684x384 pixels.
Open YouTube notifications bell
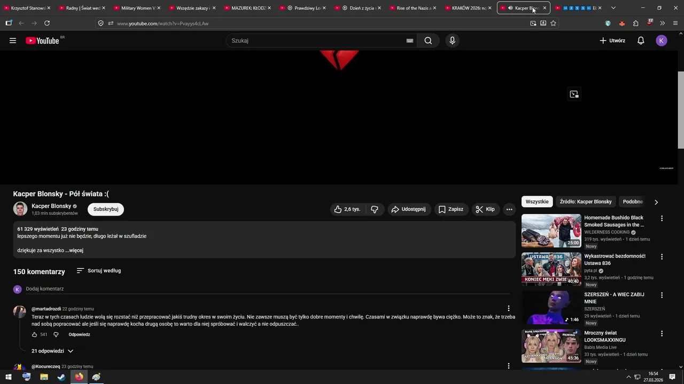(641, 41)
